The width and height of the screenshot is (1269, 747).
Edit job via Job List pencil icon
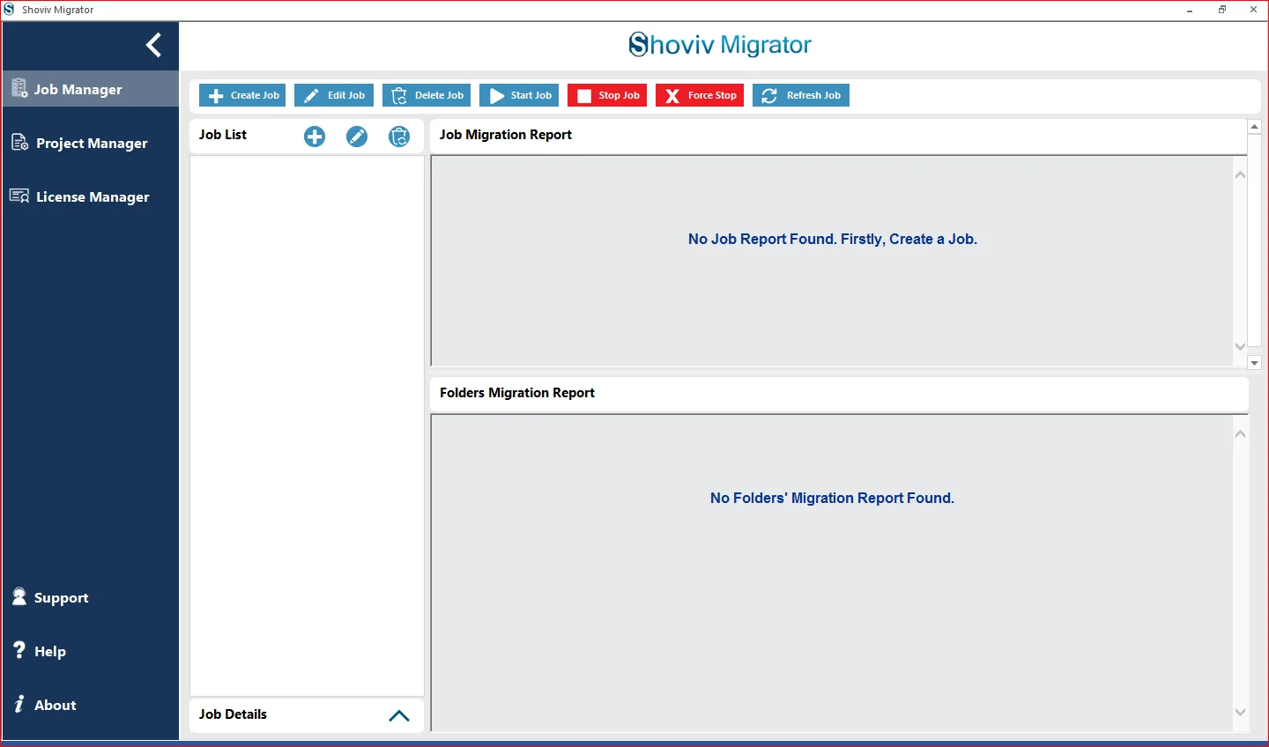click(x=357, y=137)
